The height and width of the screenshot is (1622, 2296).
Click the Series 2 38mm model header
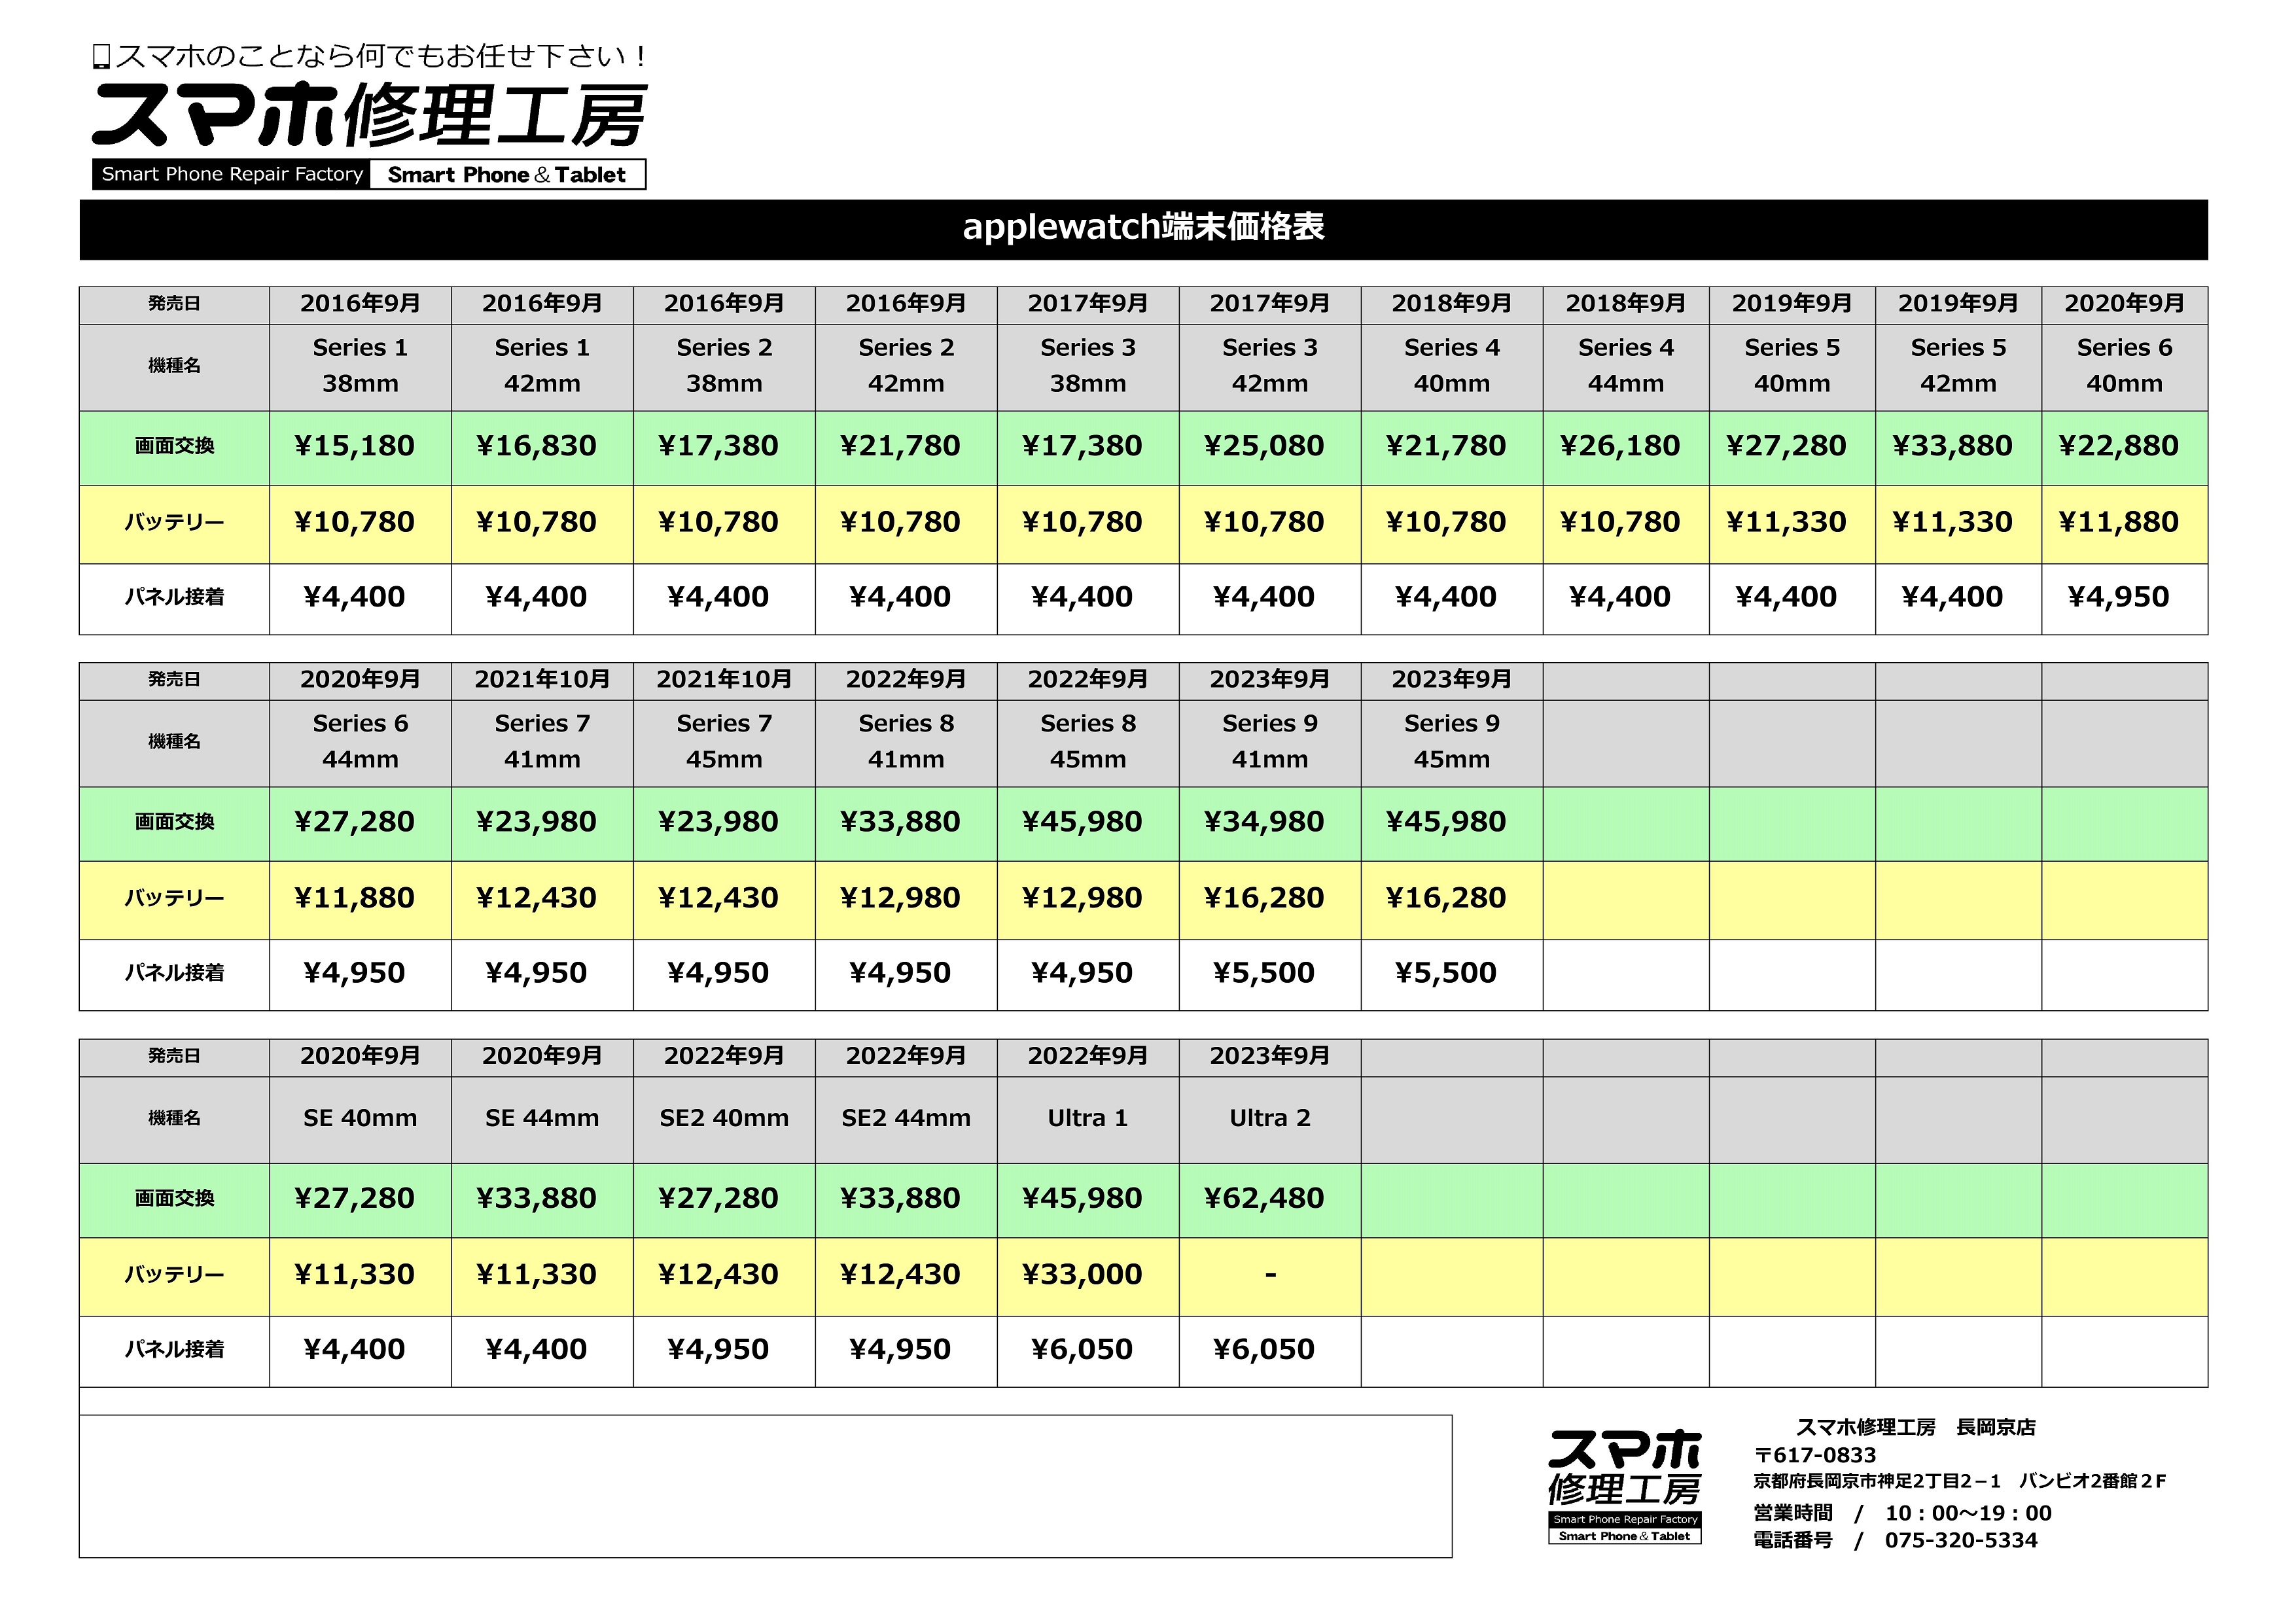[x=724, y=366]
